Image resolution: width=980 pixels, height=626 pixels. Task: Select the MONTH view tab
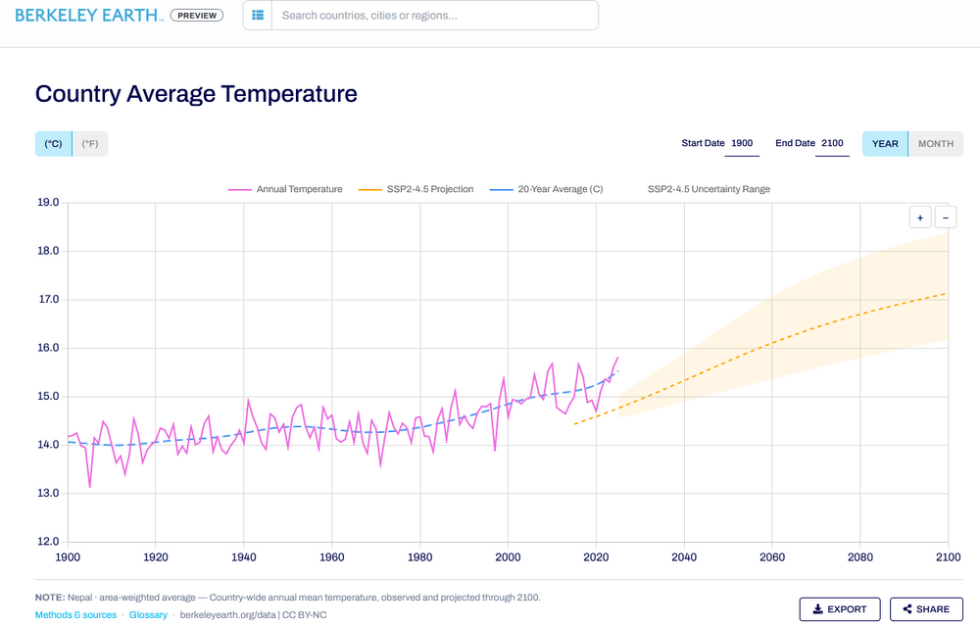point(936,144)
